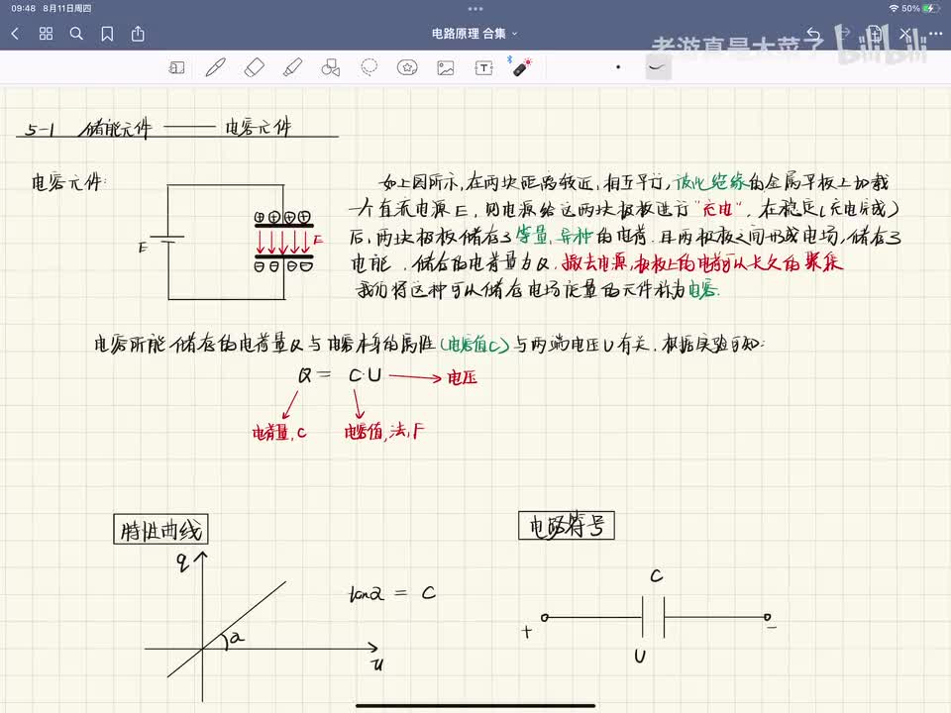
Task: Add a new page to the notebook
Action: 874,34
